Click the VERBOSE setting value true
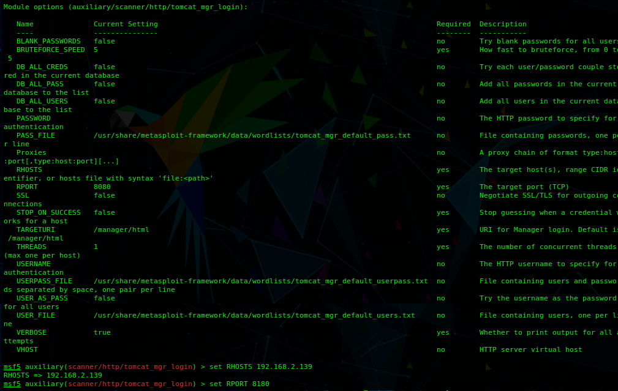This screenshot has height=391, width=618. (x=102, y=333)
